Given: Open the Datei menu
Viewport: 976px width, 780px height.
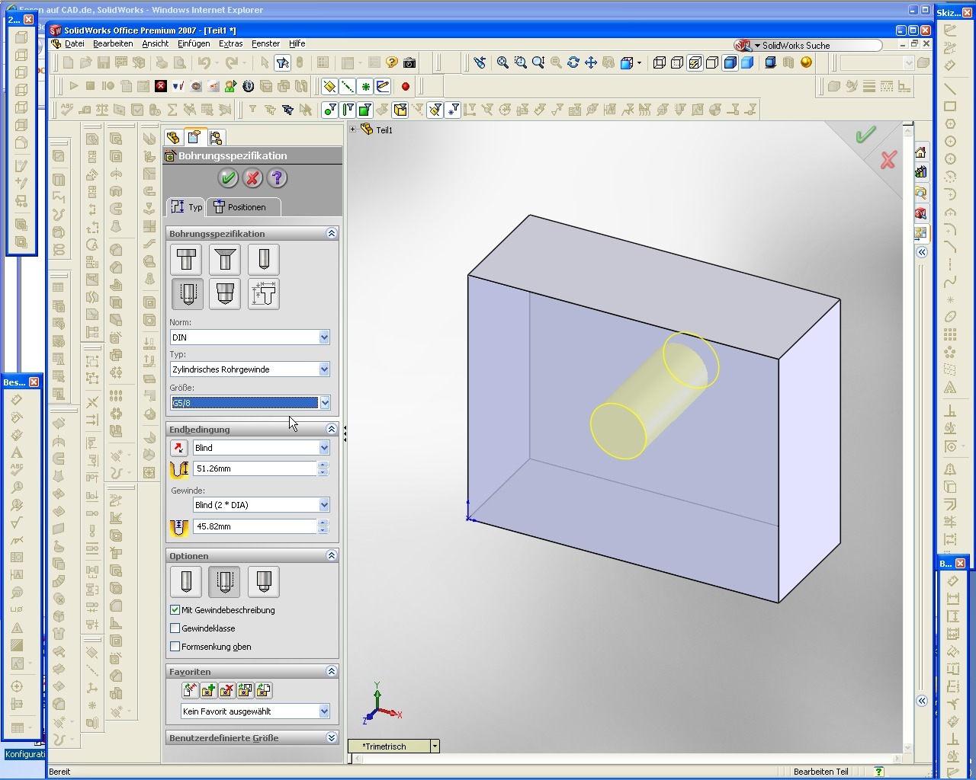Looking at the screenshot, I should click(x=74, y=44).
